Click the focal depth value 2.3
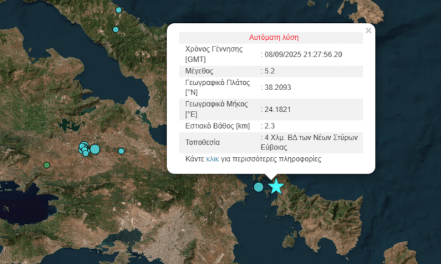 click(269, 126)
